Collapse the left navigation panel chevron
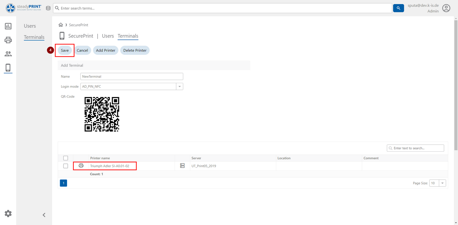458x225 pixels. pyautogui.click(x=44, y=215)
